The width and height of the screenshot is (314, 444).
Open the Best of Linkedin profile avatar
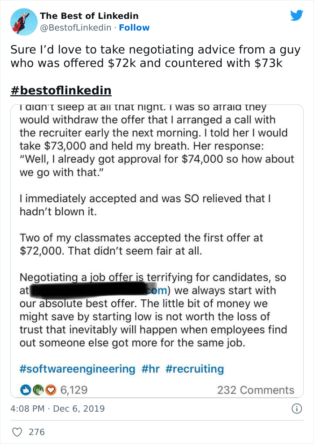[23, 21]
